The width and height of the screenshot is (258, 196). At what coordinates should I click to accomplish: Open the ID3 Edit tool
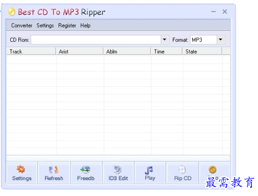coord(118,172)
